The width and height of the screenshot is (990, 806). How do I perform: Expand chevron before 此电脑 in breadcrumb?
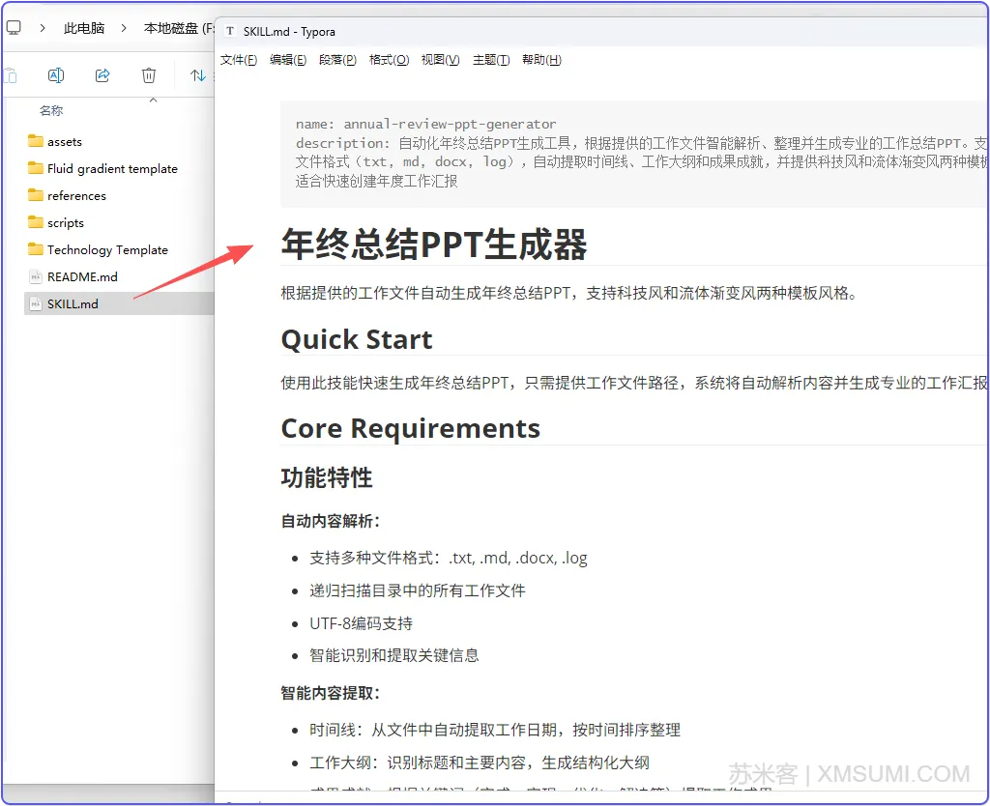(43, 28)
